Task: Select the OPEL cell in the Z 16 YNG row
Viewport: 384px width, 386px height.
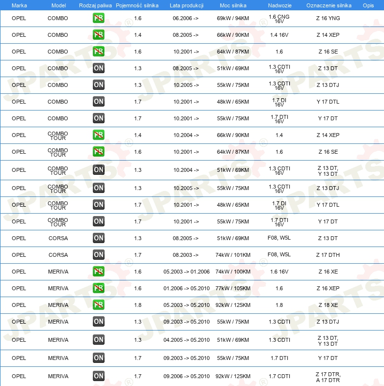Action: point(19,18)
